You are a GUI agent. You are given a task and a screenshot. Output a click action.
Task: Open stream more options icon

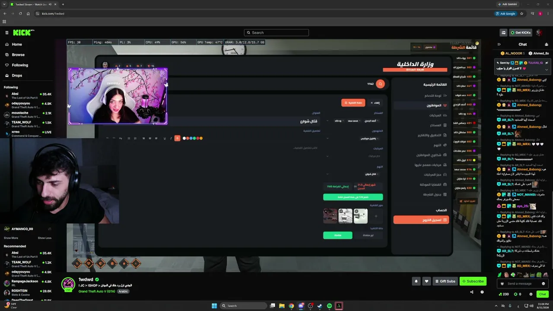[482, 292]
